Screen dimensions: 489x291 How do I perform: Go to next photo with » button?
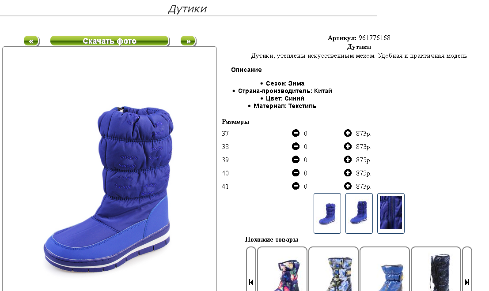point(188,41)
